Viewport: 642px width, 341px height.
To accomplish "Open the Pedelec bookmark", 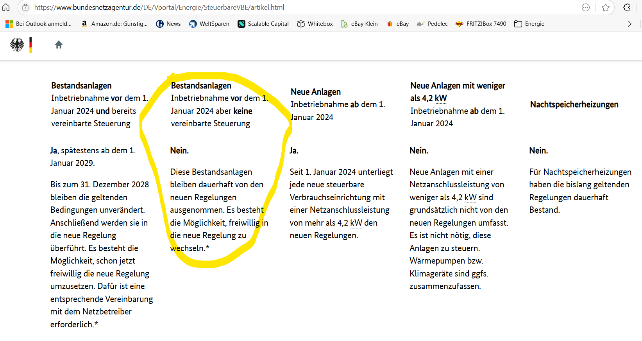I will (x=432, y=24).
